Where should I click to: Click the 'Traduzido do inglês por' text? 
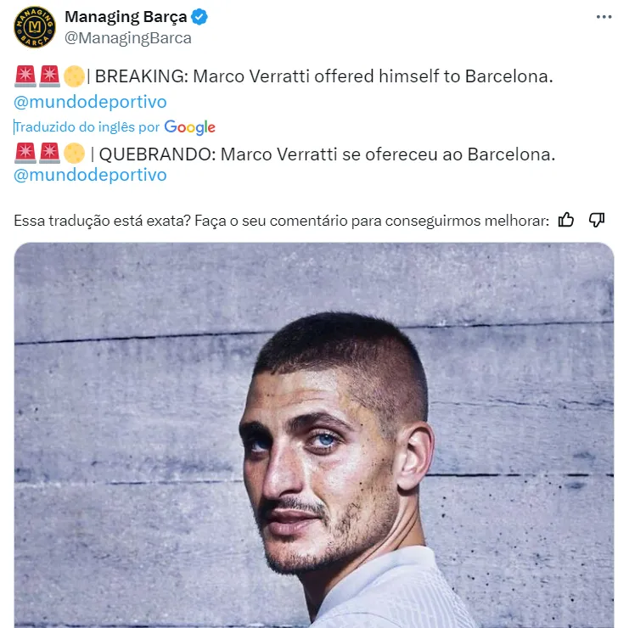coord(87,127)
